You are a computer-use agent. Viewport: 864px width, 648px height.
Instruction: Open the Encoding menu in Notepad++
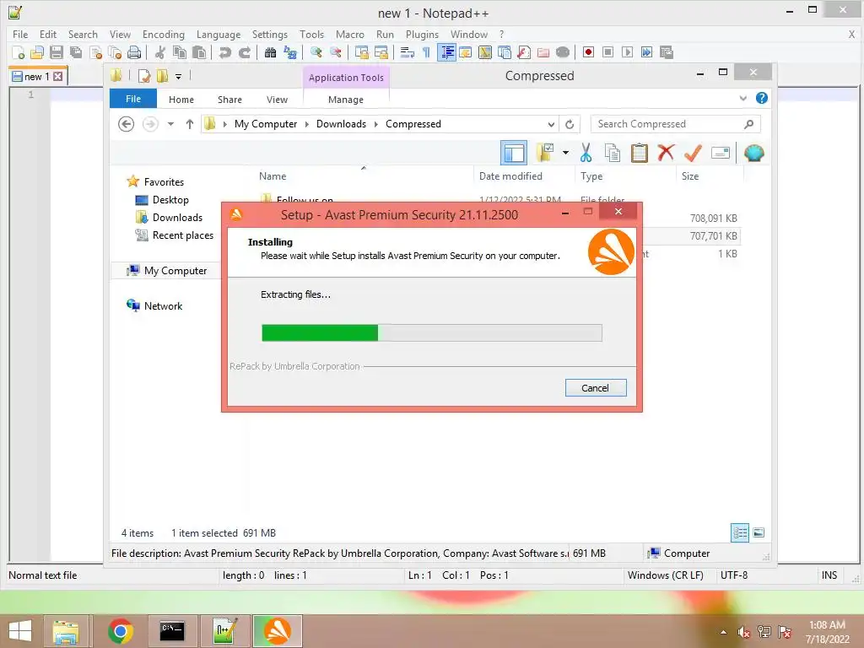point(163,34)
